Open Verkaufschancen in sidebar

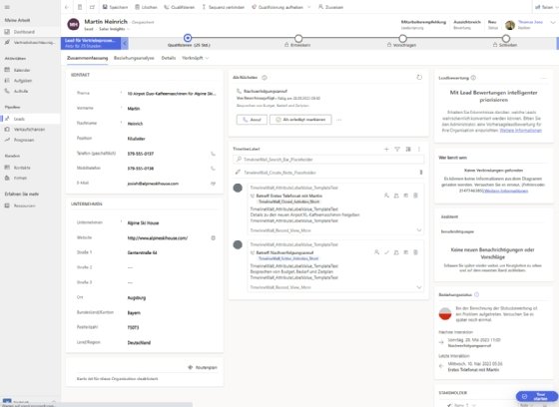(30, 130)
